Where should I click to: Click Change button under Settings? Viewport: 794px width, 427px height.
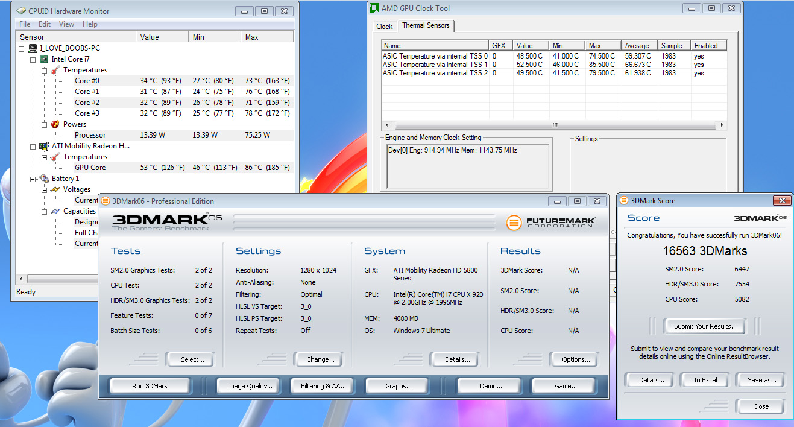[x=320, y=359]
